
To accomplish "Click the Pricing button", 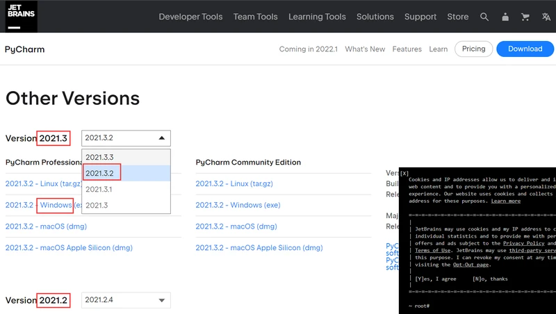I will point(473,49).
